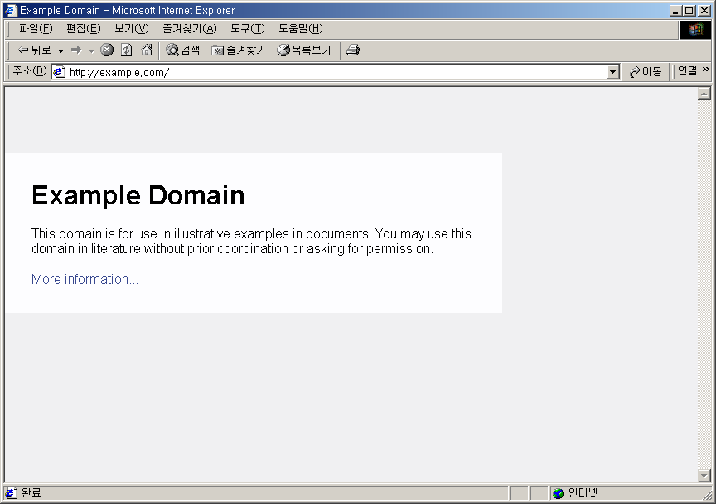Image resolution: width=716 pixels, height=504 pixels.
Task: Click the page icon in address bar
Action: click(60, 72)
